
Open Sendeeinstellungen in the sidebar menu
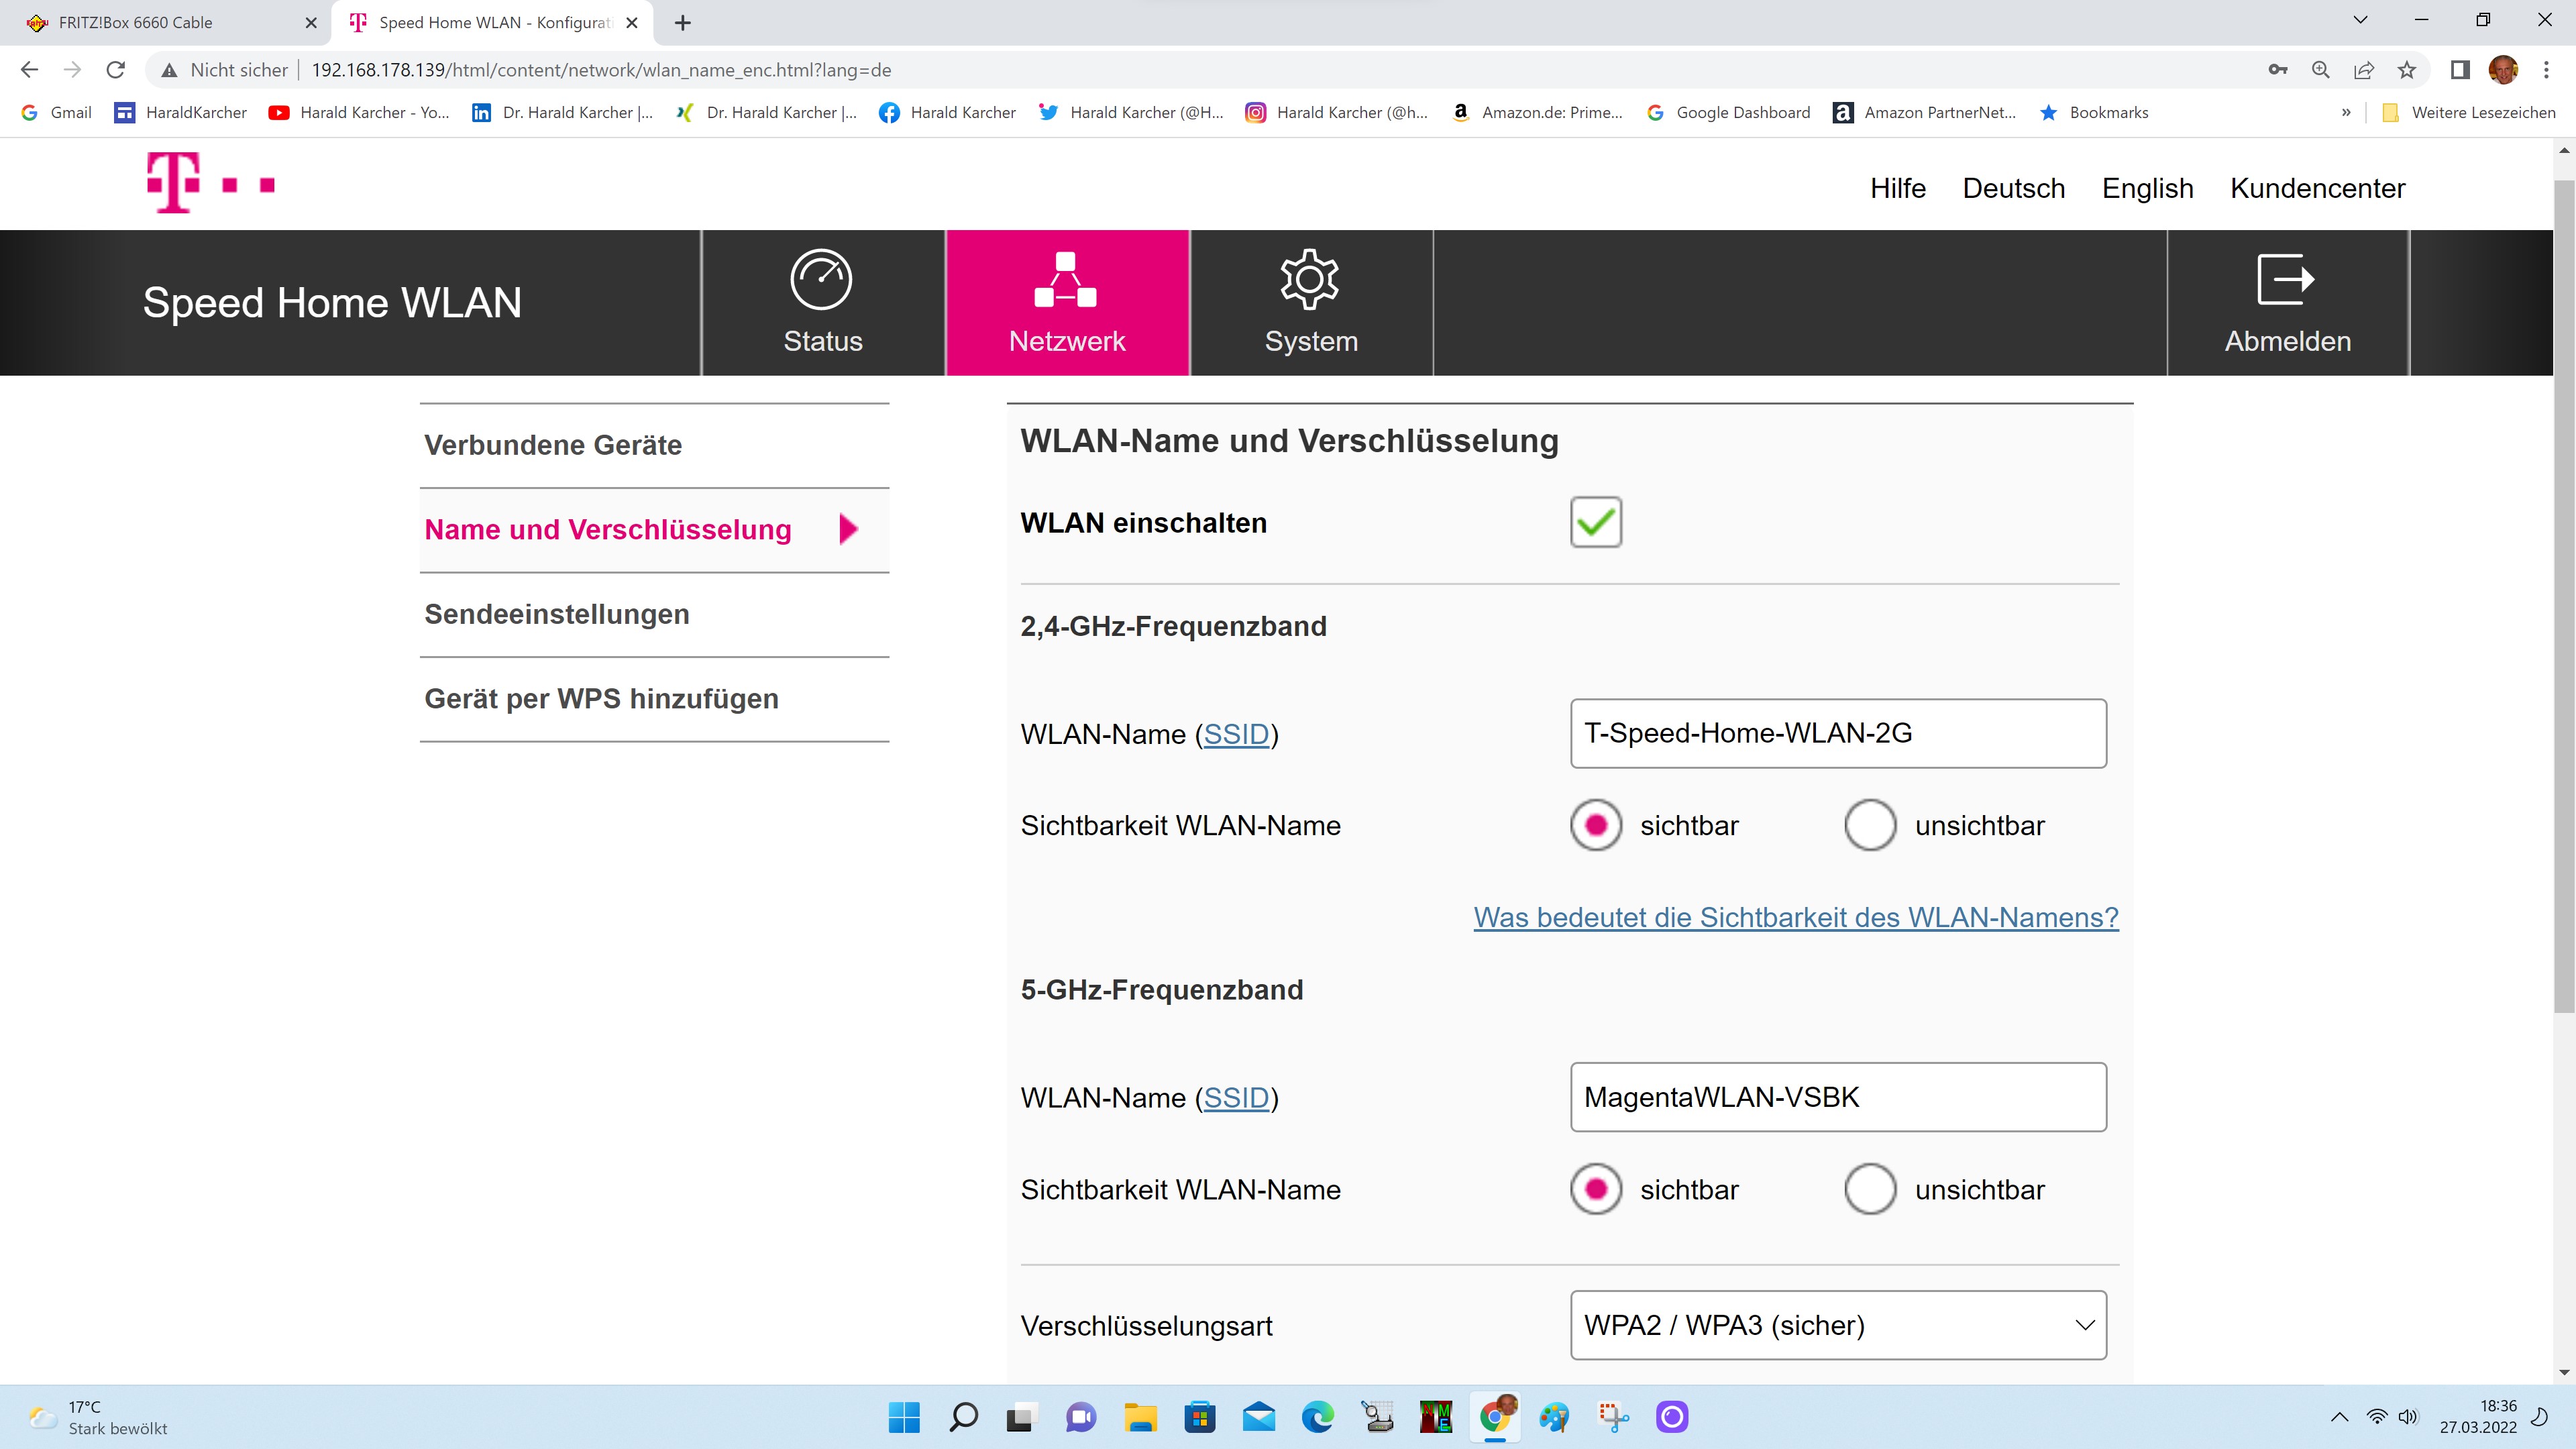pos(556,614)
